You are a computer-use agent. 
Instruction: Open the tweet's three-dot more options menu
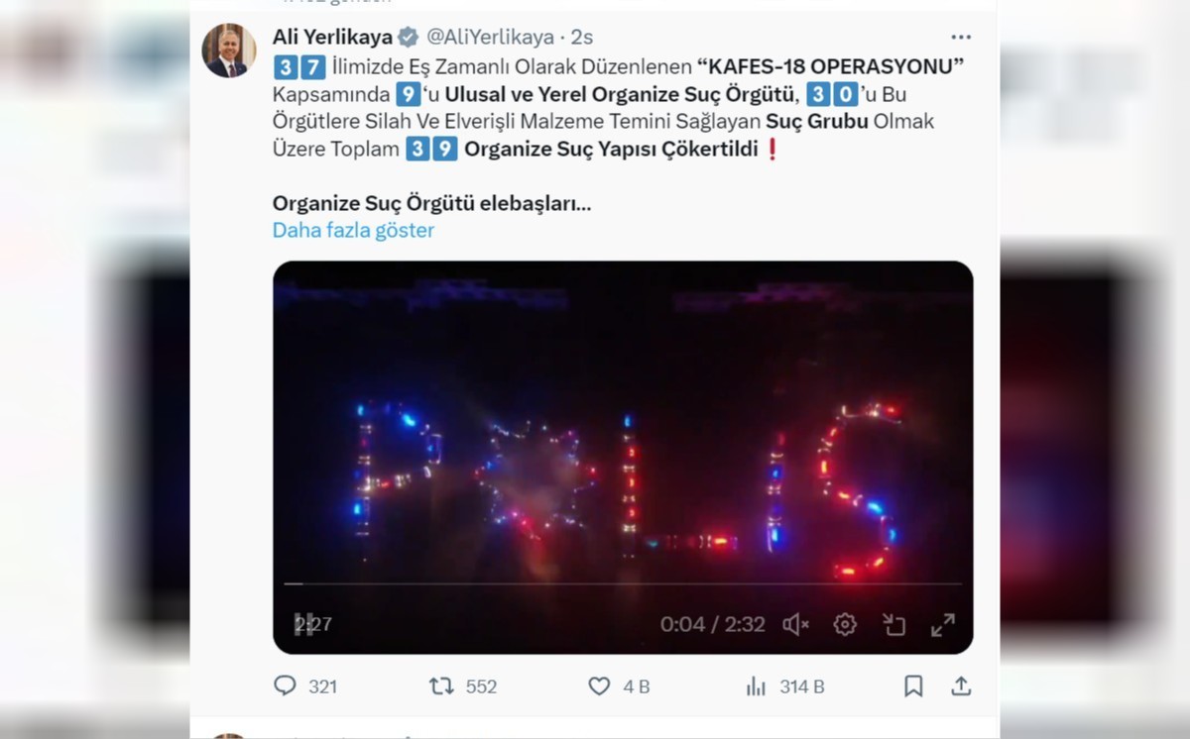(x=960, y=38)
